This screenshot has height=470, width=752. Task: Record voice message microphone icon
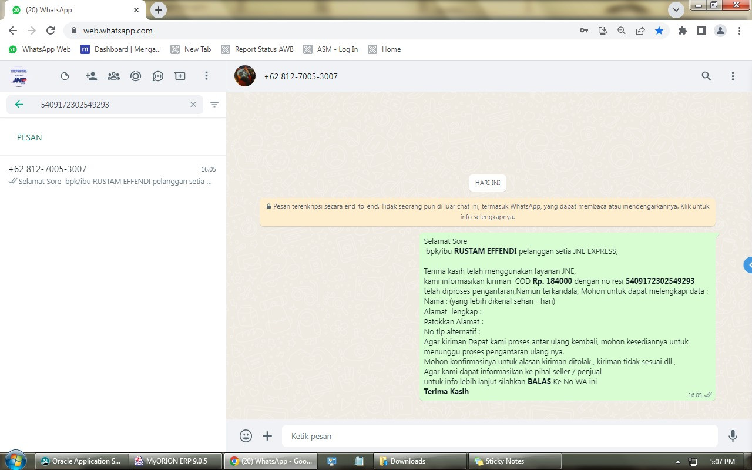733,436
